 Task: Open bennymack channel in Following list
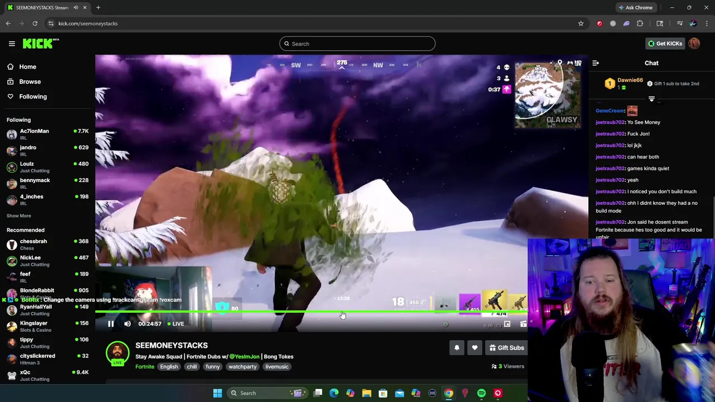[47, 184]
